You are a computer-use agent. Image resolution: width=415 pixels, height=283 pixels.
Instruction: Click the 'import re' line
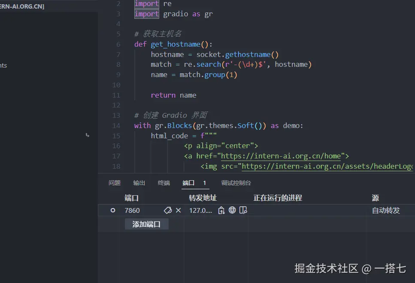click(x=153, y=4)
